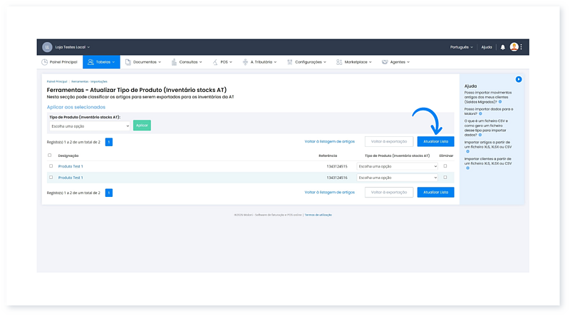Click top Voltar à listagem de artigos link
570x316 pixels.
tap(330, 142)
